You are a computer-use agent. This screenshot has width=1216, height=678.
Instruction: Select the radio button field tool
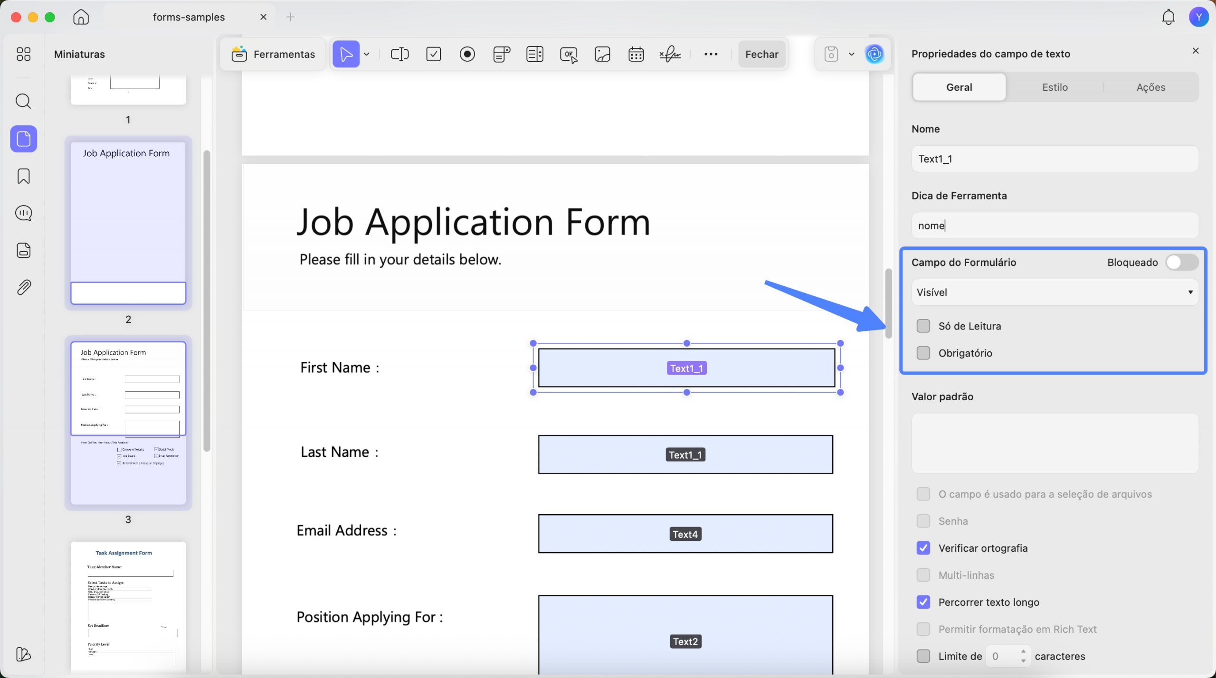(467, 54)
